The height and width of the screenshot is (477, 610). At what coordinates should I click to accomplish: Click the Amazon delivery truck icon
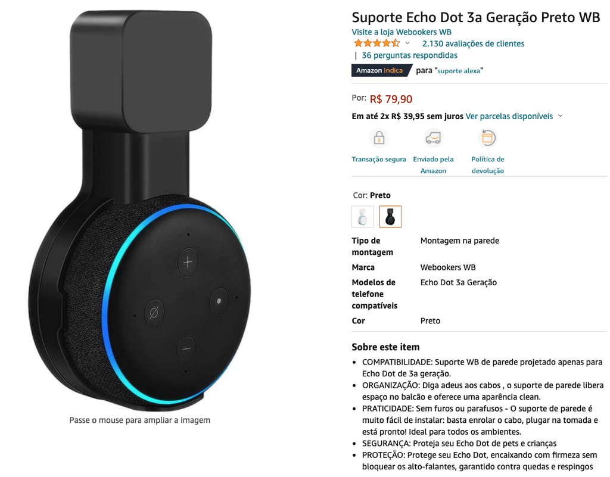[433, 138]
